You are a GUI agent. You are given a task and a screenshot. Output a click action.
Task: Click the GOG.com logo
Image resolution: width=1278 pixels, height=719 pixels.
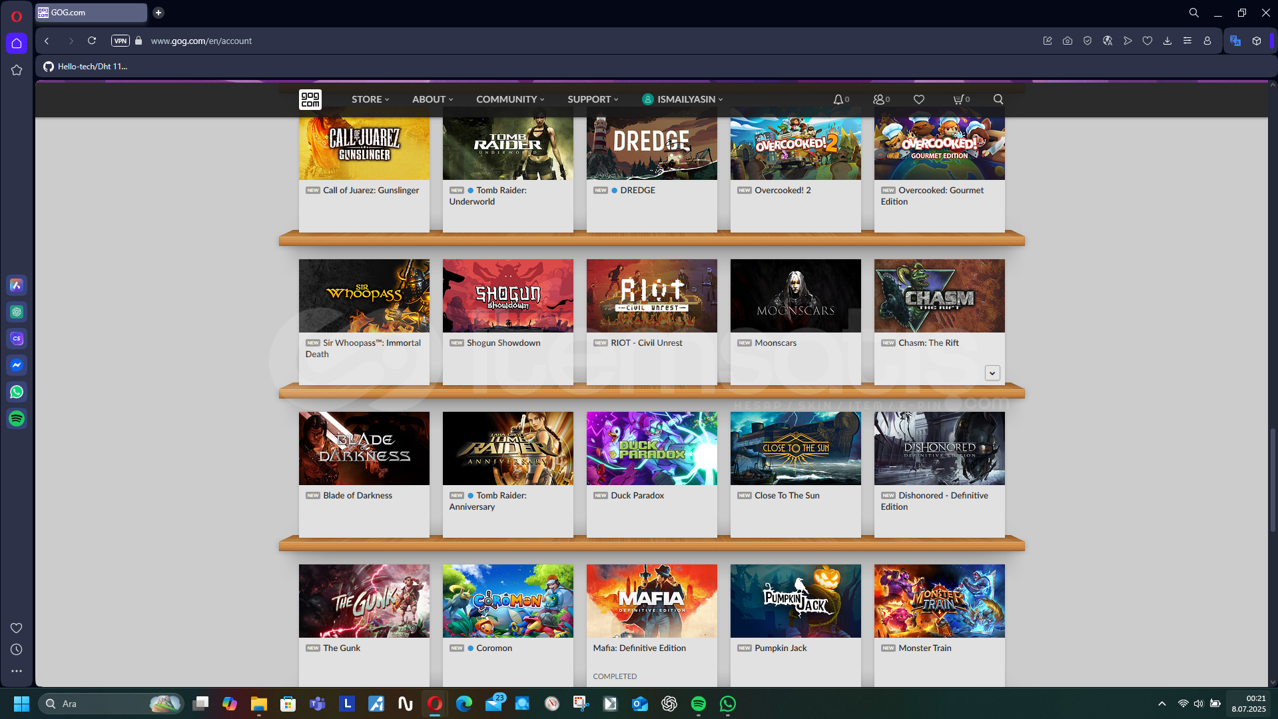[310, 99]
